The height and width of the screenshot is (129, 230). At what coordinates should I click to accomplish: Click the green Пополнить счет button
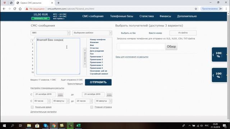pos(41,18)
